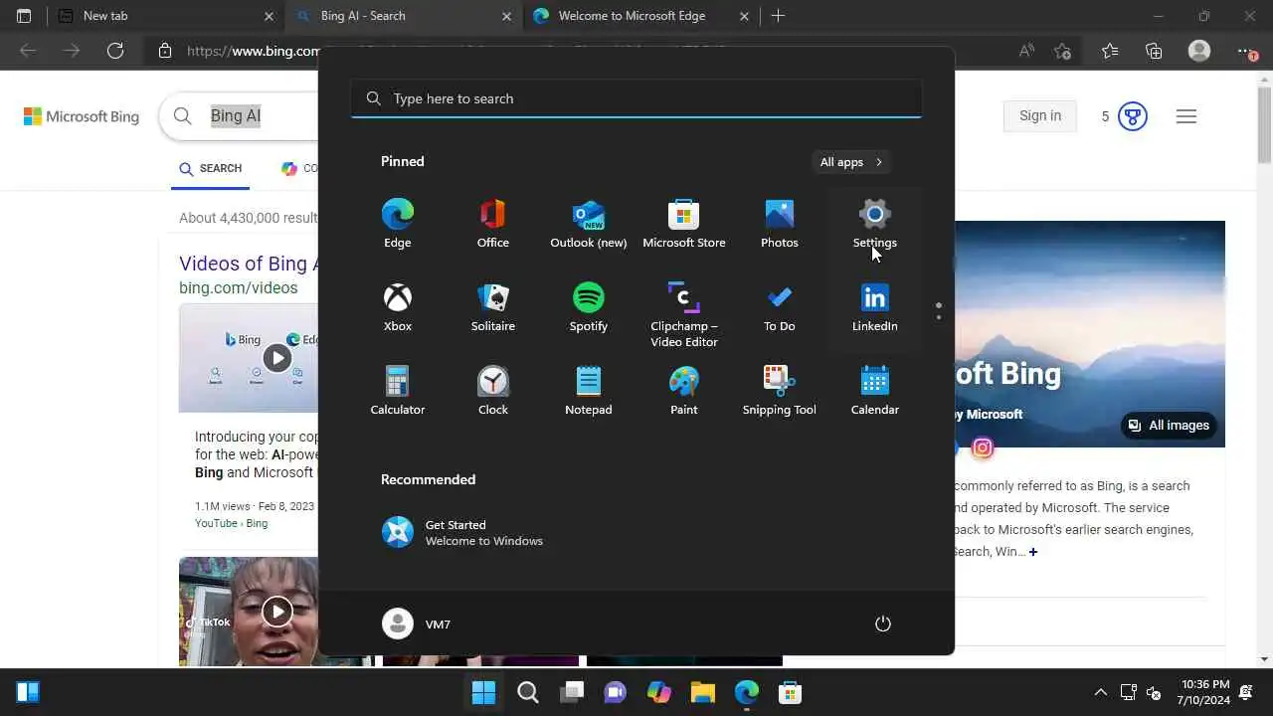
Task: Open the notifications bell icon
Action: point(1247,692)
